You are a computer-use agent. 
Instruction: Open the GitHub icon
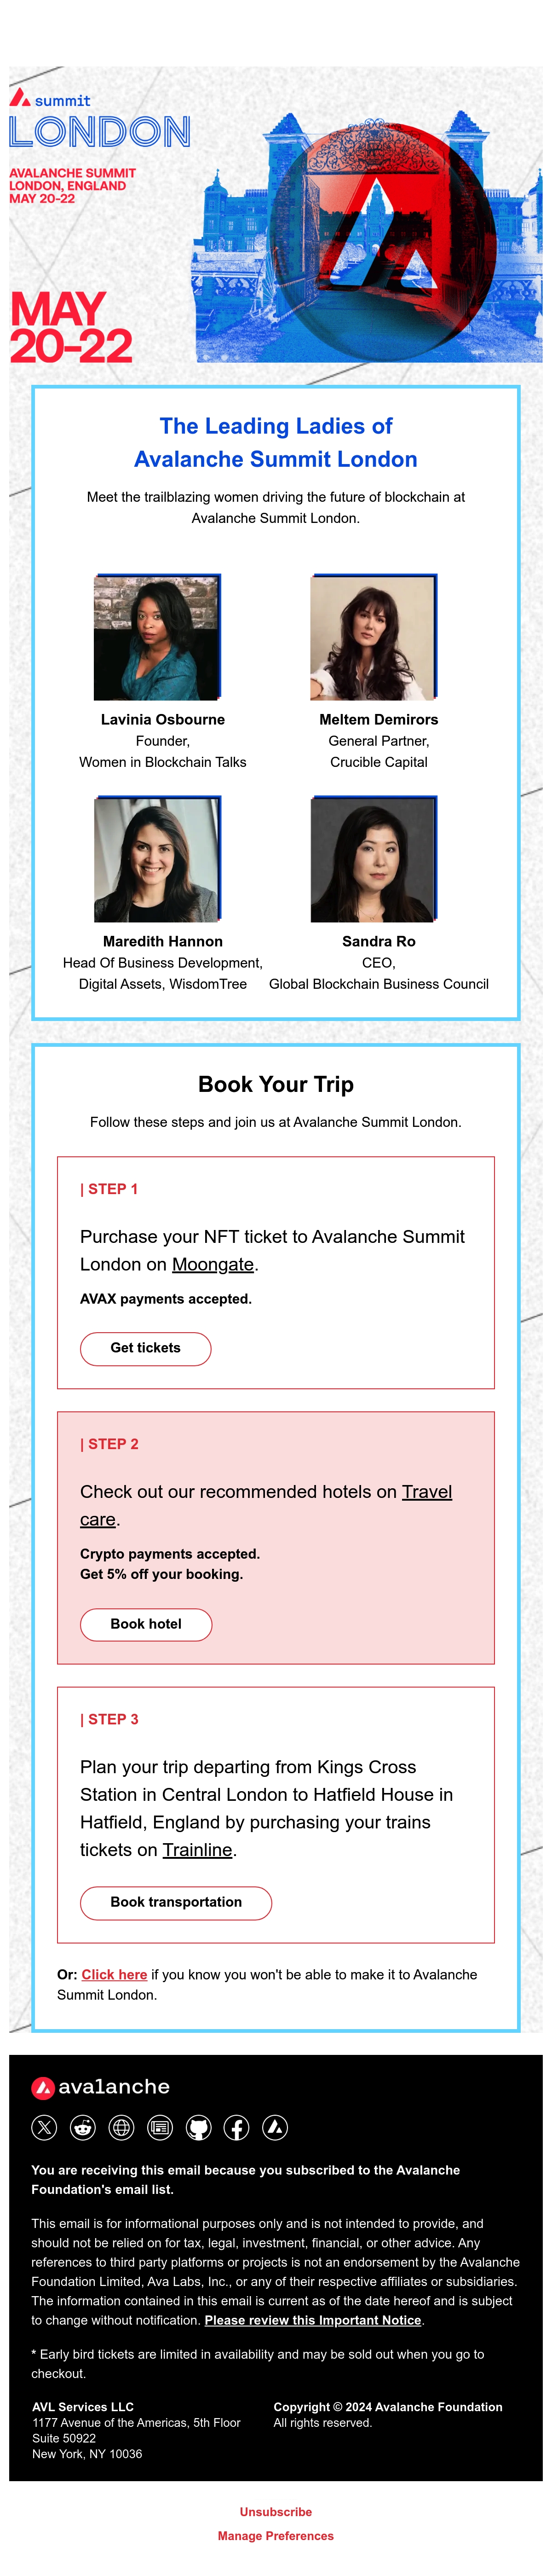(x=198, y=2128)
